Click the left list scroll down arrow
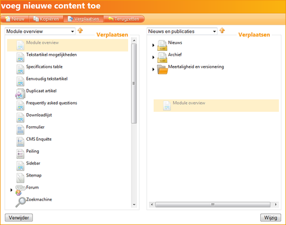Image resolution: width=286 pixels, height=225 pixels. pyautogui.click(x=134, y=205)
